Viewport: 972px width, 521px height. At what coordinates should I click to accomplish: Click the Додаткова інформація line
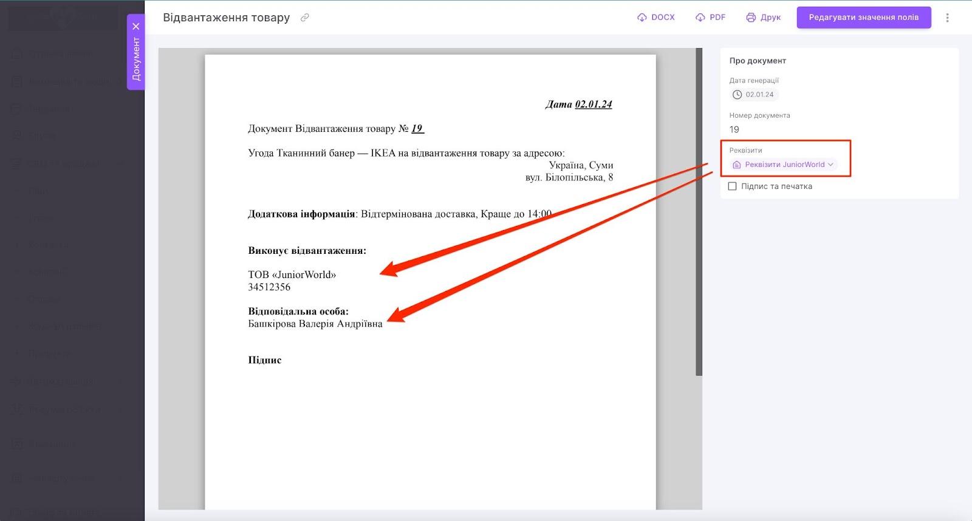tap(400, 214)
